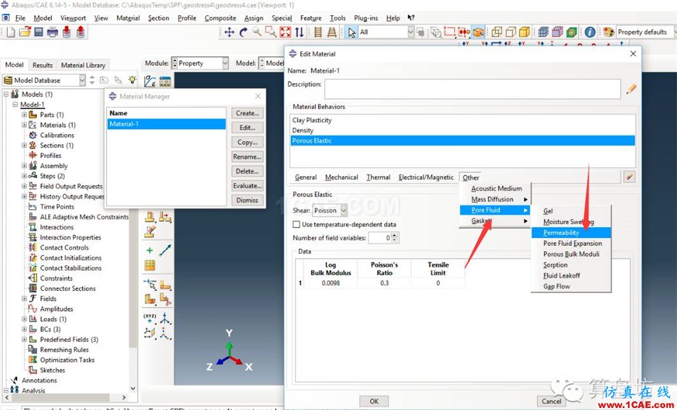The height and width of the screenshot is (410, 677).
Task: Open the Material Manager table icon
Action: [x=165, y=81]
